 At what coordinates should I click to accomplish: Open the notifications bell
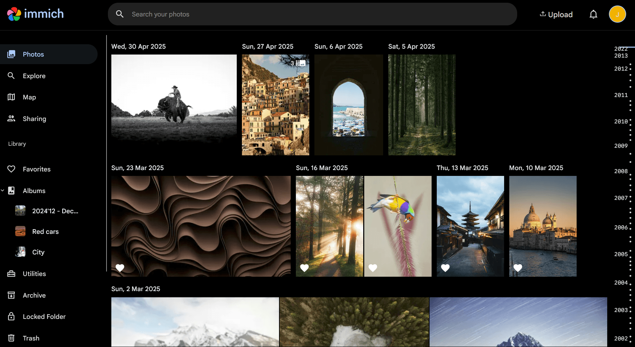click(593, 14)
